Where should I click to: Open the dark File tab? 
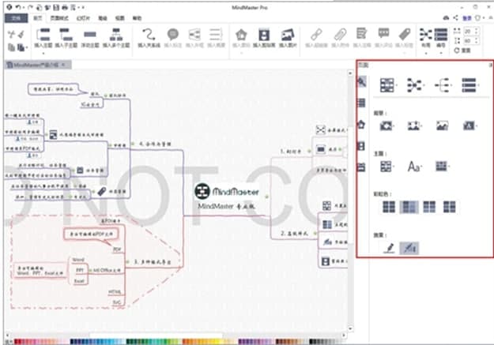16,18
